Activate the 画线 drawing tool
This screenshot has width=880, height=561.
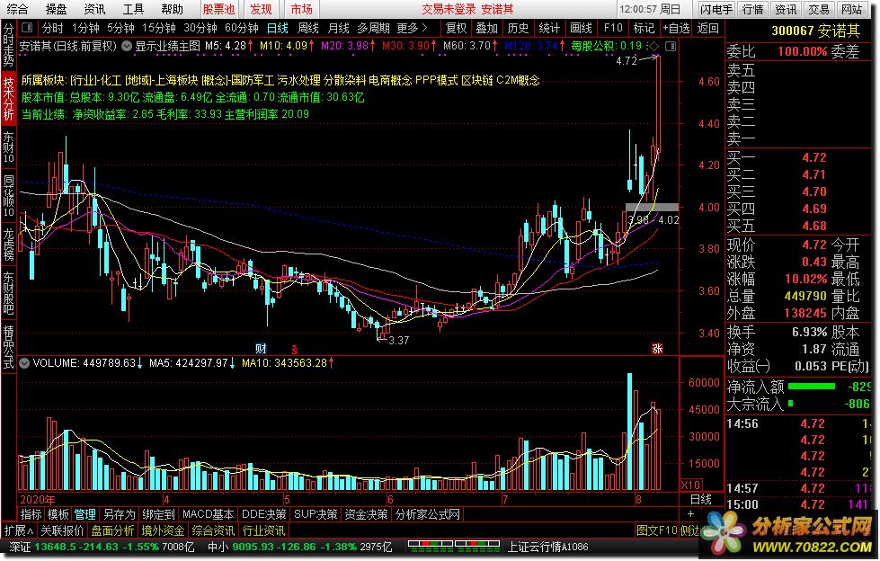click(581, 28)
